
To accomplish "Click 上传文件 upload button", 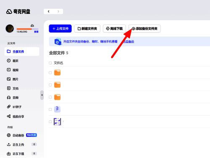I will point(60,29).
